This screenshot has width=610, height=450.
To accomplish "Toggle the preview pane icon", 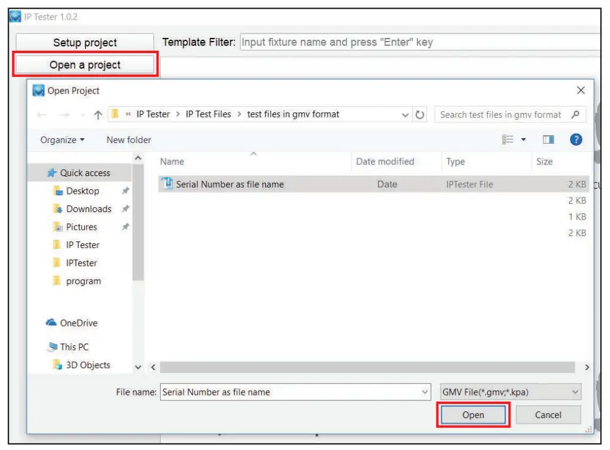I will coord(549,139).
